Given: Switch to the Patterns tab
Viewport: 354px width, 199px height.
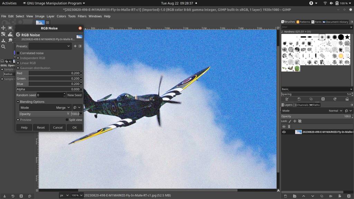Looking at the screenshot, I should (303, 22).
